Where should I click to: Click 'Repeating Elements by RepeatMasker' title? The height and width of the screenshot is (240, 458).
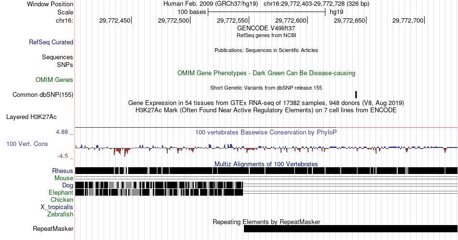click(266, 222)
